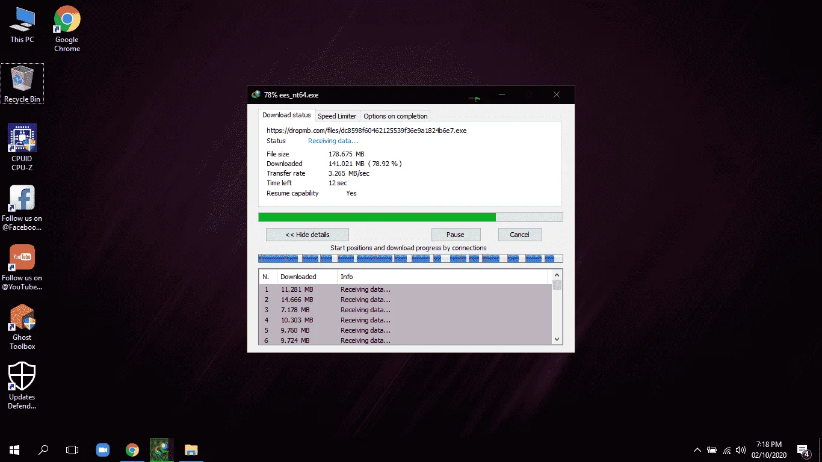Click the Receiving data… status text

(x=333, y=141)
